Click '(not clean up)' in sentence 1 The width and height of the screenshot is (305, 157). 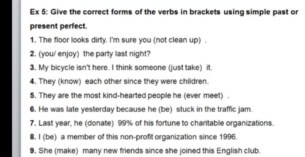pyautogui.click(x=177, y=40)
